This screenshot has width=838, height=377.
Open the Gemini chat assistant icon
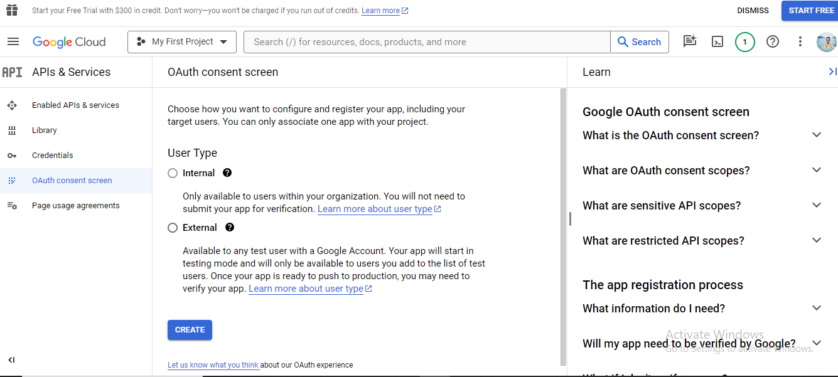click(x=690, y=42)
